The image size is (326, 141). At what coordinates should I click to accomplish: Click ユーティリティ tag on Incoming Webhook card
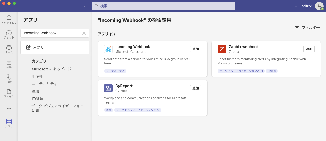(115, 71)
